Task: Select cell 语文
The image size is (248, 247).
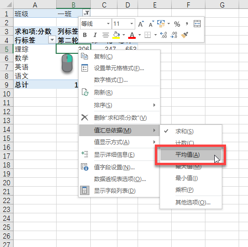Action: [35, 76]
